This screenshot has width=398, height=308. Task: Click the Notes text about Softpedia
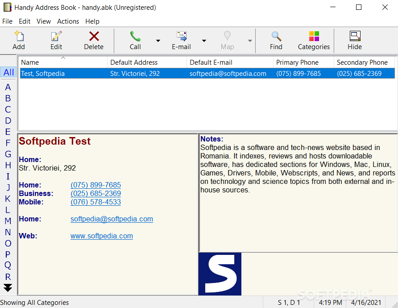(x=298, y=169)
